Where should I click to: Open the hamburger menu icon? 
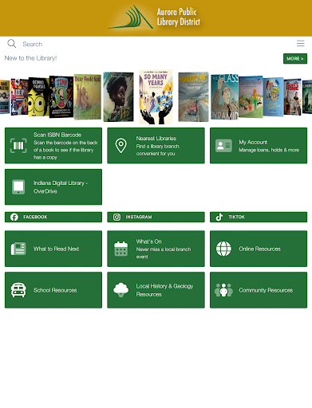point(301,44)
